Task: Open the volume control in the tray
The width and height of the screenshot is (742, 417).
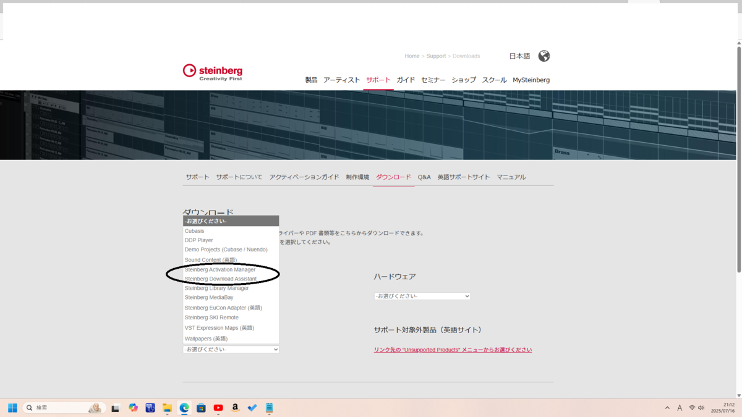Action: pos(701,408)
